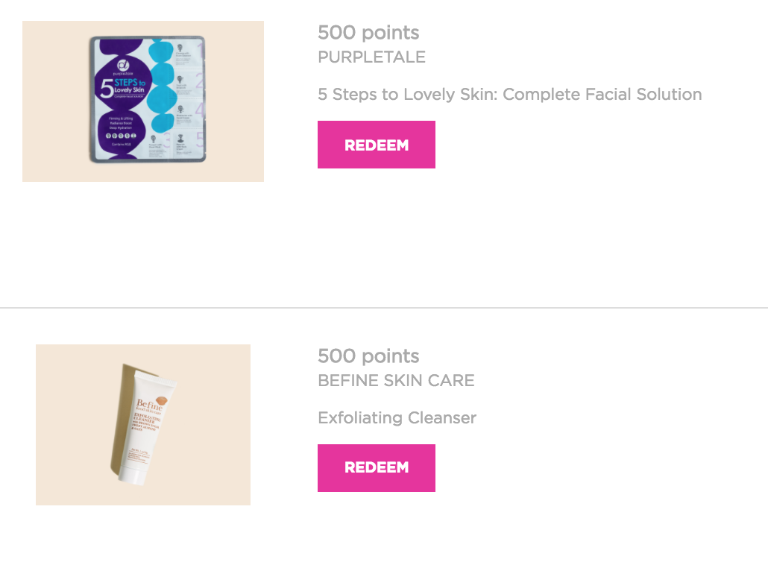Click the BEFINE SKIN CARE brand name
Screen dimensions: 768x565
[396, 380]
